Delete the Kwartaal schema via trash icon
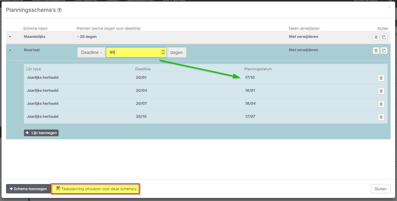The height and width of the screenshot is (201, 397). point(376,51)
